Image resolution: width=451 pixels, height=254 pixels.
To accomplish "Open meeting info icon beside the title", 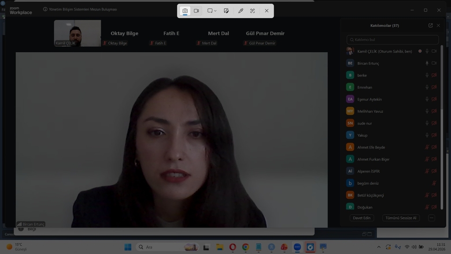I will pyautogui.click(x=45, y=9).
